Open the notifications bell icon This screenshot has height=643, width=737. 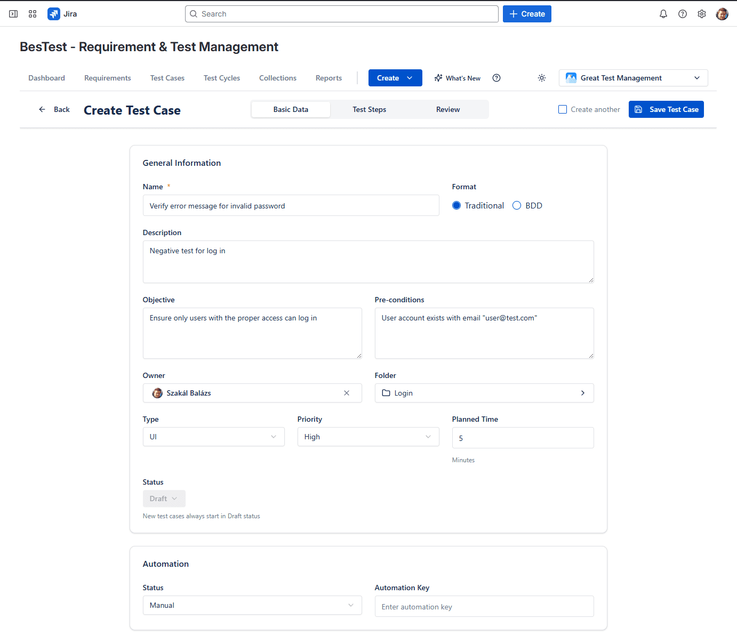coord(663,13)
